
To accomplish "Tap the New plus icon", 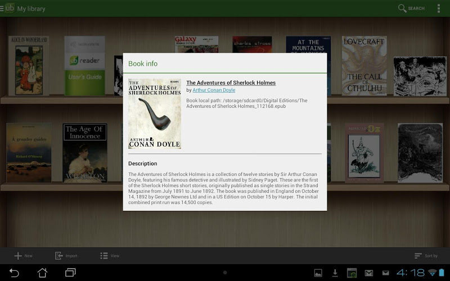I will point(18,256).
